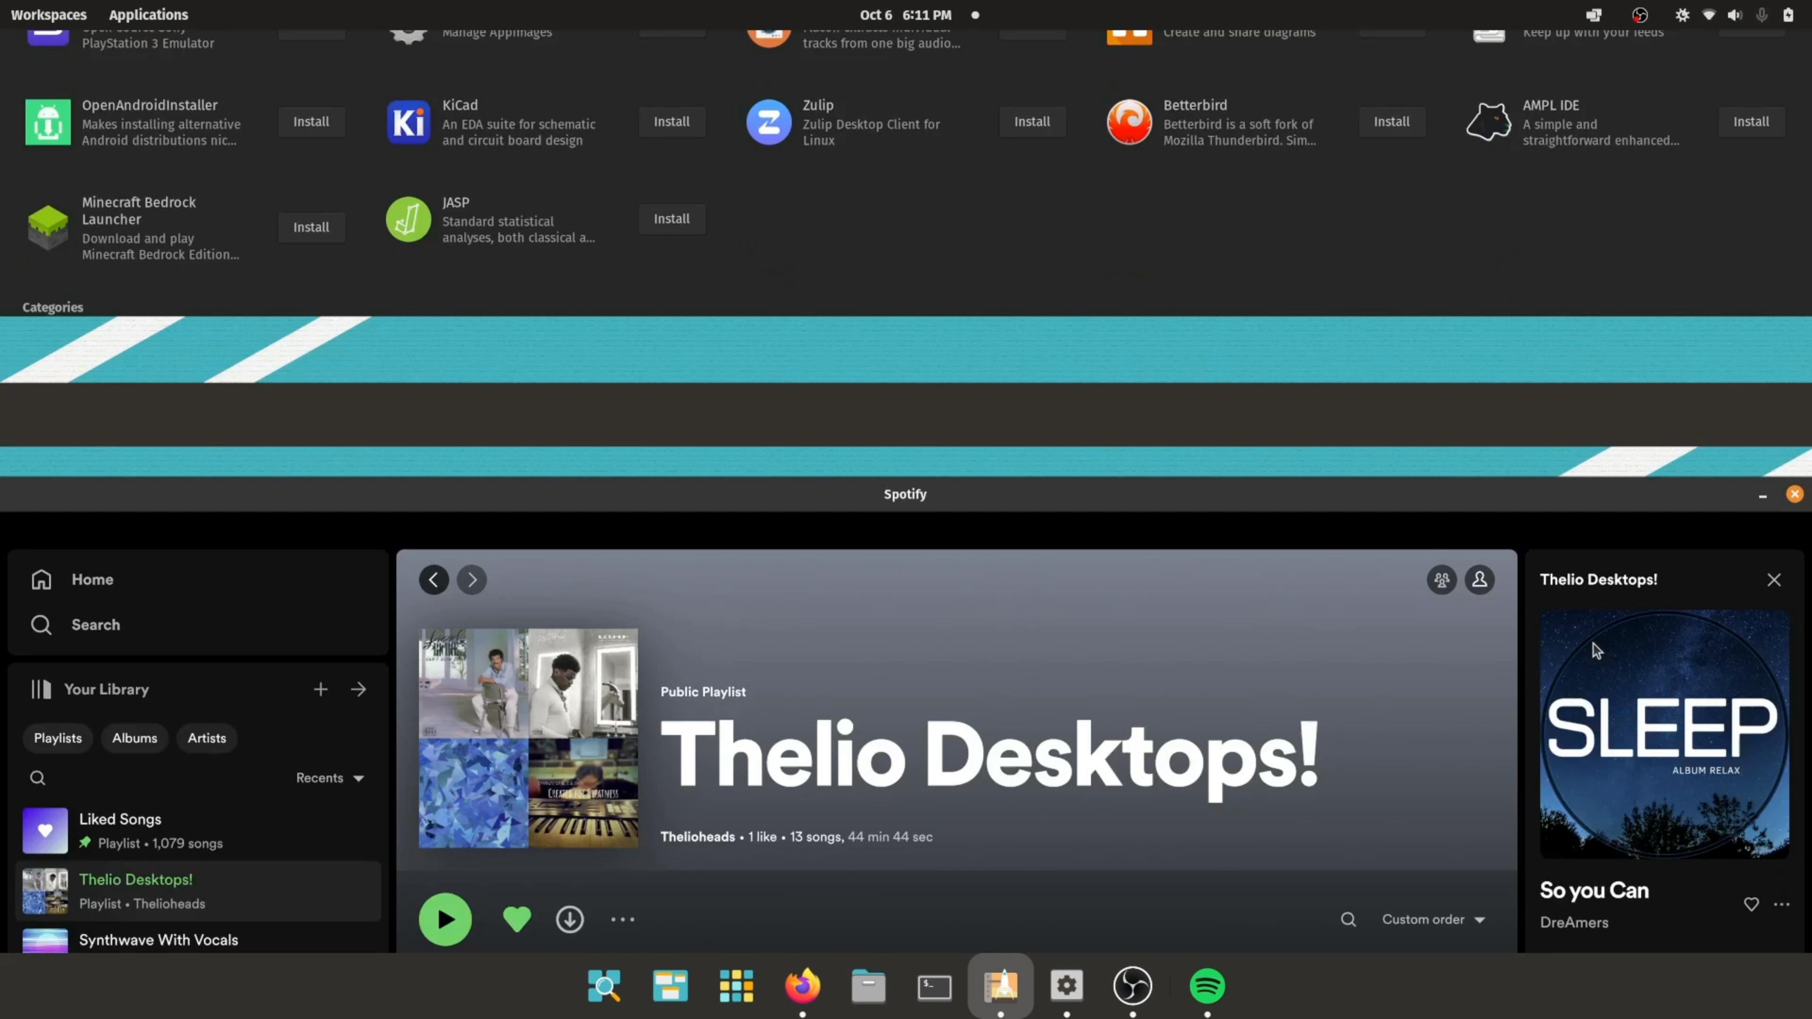Click the Thelio Desktops! playlist cover collage

(x=528, y=738)
